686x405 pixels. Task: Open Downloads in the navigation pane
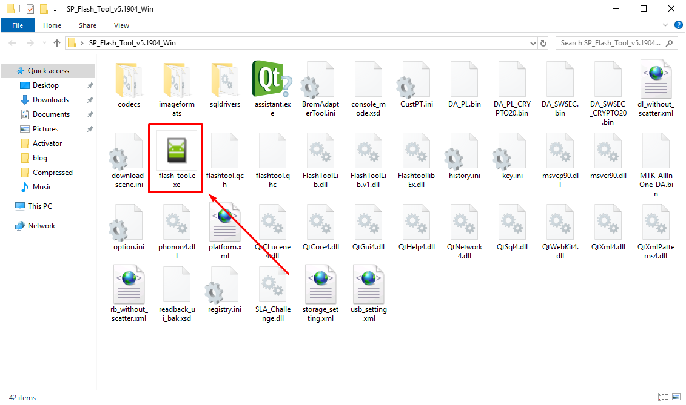coord(50,100)
